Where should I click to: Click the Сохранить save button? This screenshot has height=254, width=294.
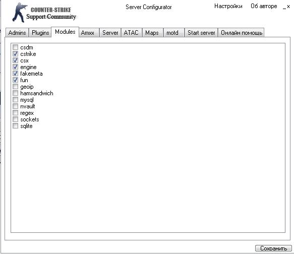pyautogui.click(x=273, y=248)
